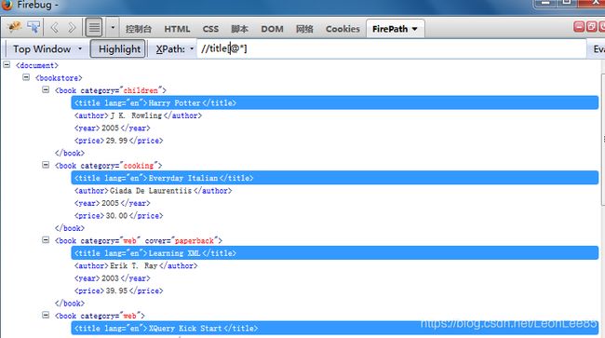Go back with the left arrow icon
Image resolution: width=605 pixels, height=338 pixels.
pos(55,28)
